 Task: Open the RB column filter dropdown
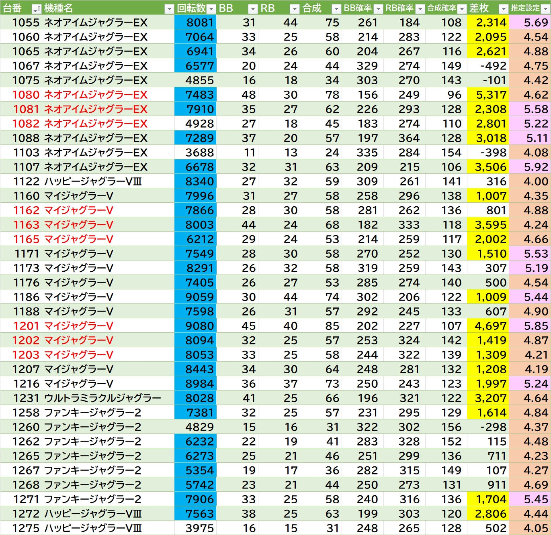coord(295,9)
